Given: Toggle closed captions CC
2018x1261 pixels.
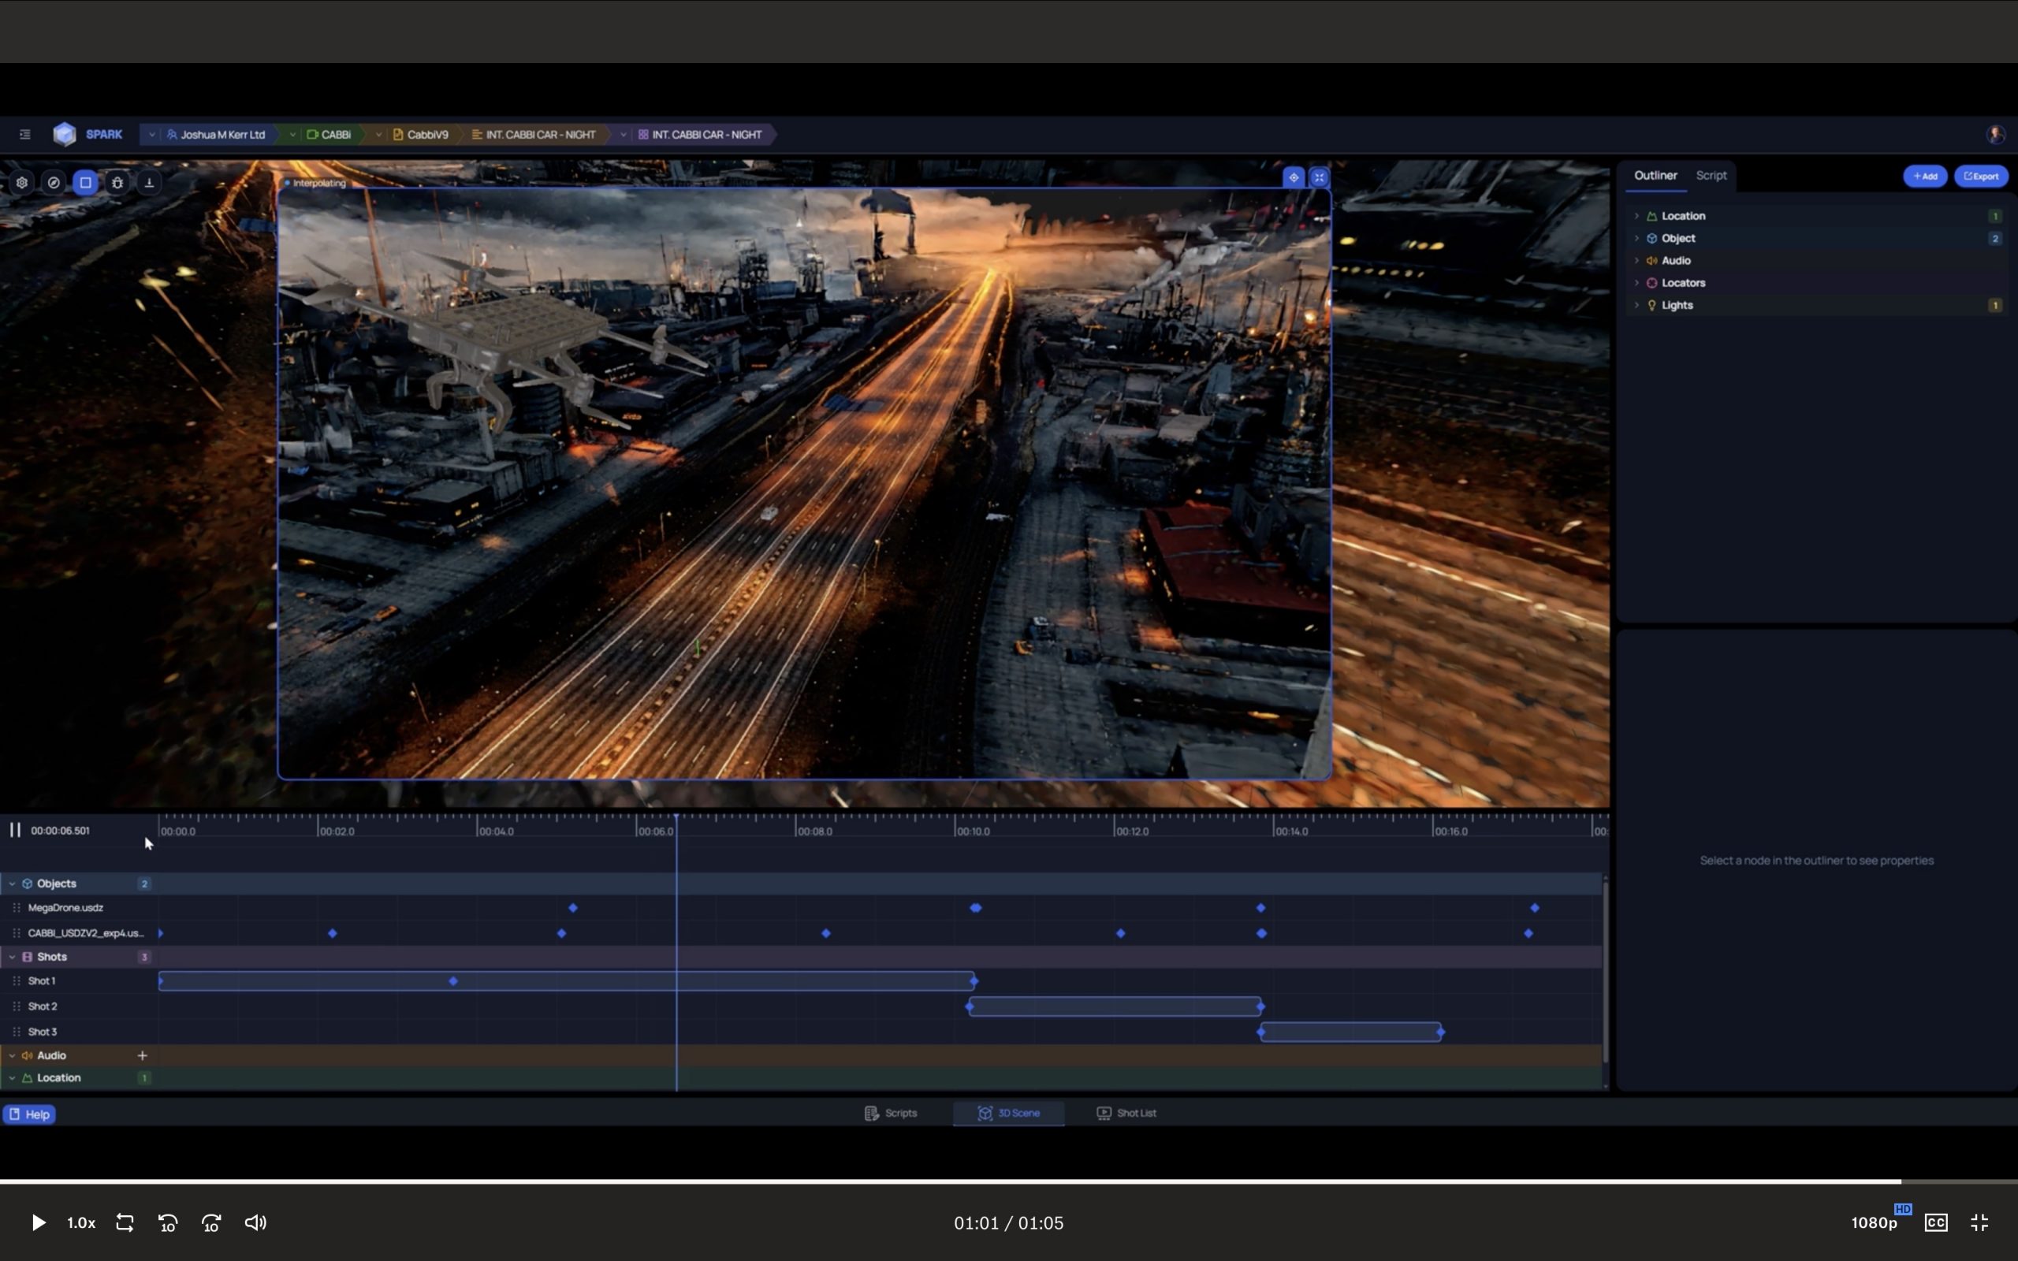Looking at the screenshot, I should [x=1935, y=1222].
